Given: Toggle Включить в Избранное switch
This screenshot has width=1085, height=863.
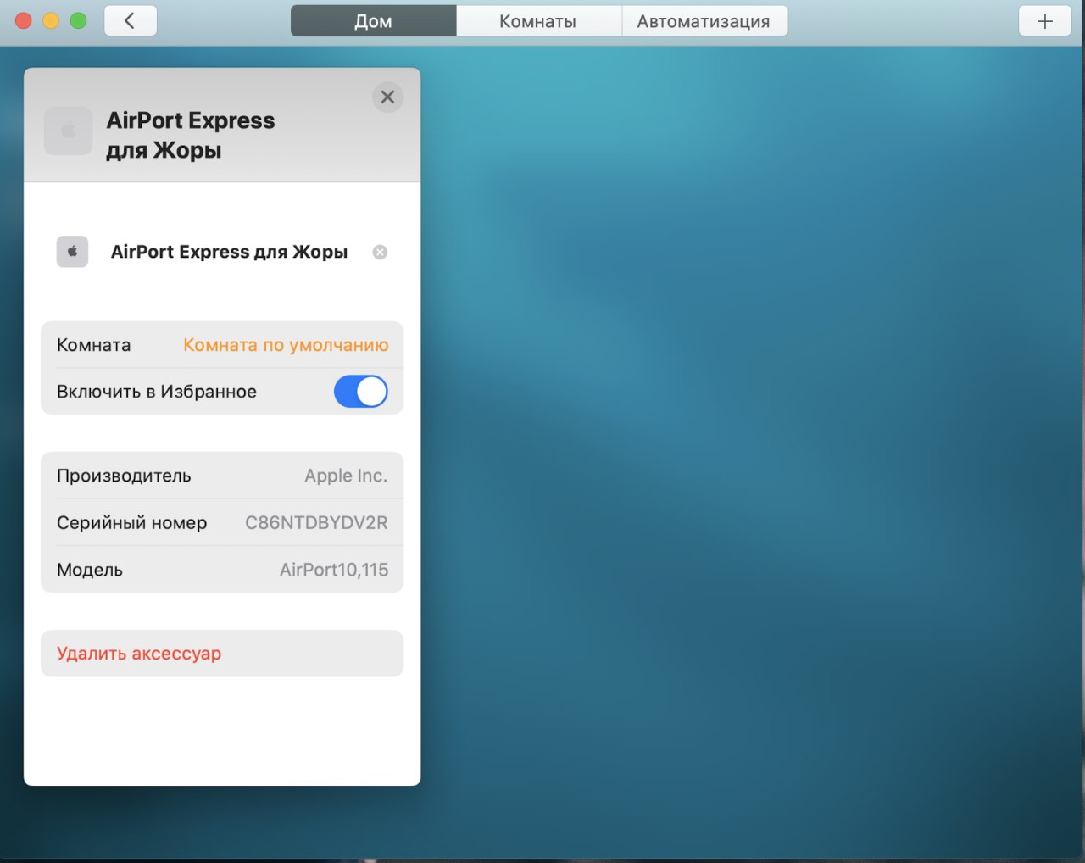Looking at the screenshot, I should pos(360,392).
